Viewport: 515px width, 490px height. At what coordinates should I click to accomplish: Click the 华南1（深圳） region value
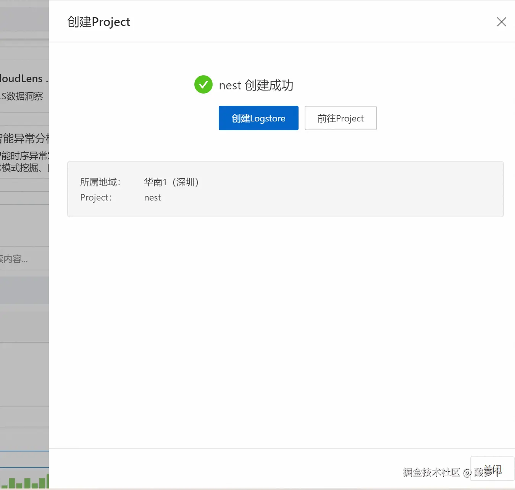[x=171, y=182]
